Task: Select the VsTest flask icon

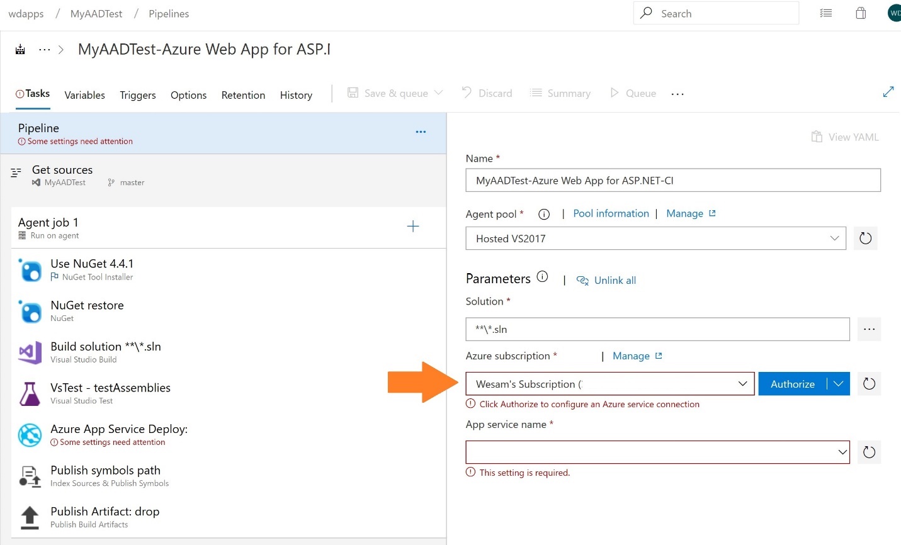Action: tap(30, 393)
